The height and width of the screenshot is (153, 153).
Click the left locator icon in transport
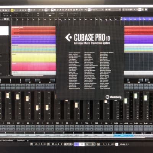pyautogui.click(x=32, y=144)
